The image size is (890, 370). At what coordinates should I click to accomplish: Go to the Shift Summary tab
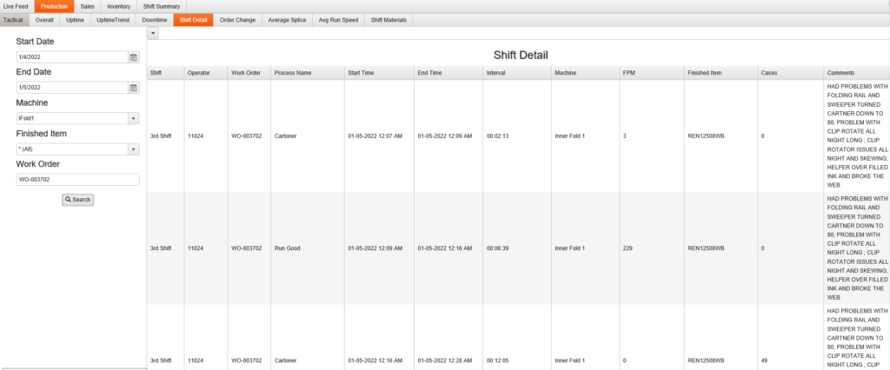tap(162, 7)
